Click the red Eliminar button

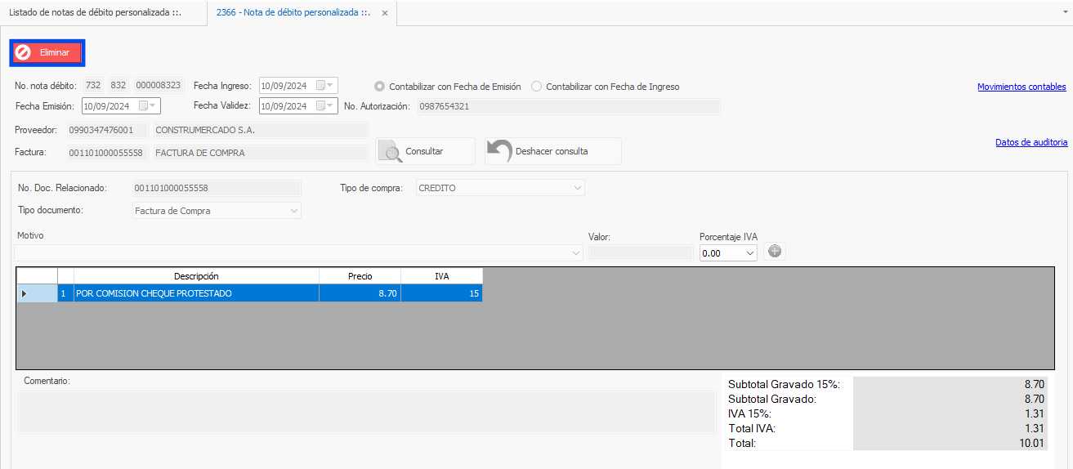pyautogui.click(x=47, y=52)
